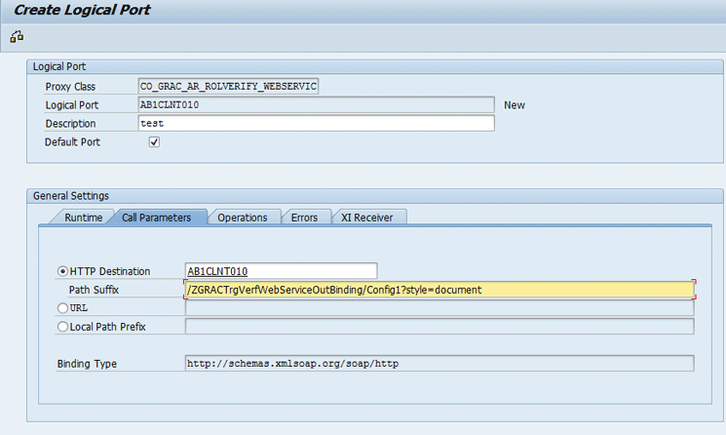Screen dimensions: 726x435
Task: Show the Errors tab
Action: (x=304, y=217)
